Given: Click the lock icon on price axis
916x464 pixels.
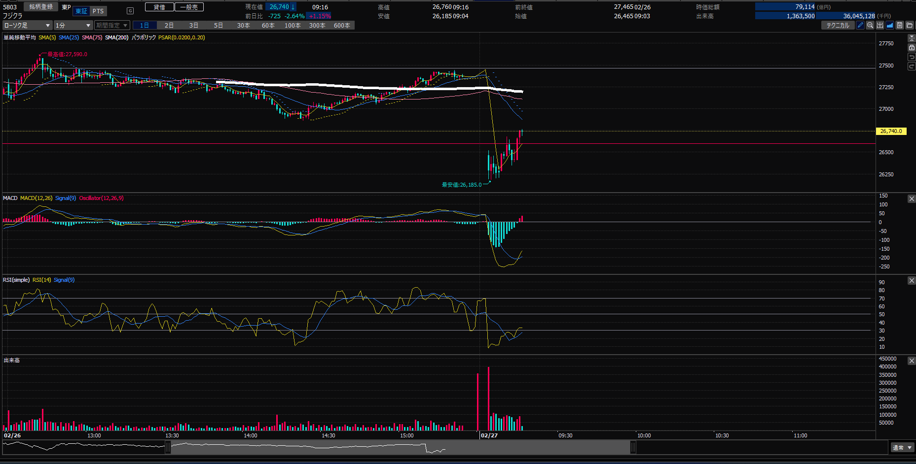Looking at the screenshot, I should click(912, 48).
